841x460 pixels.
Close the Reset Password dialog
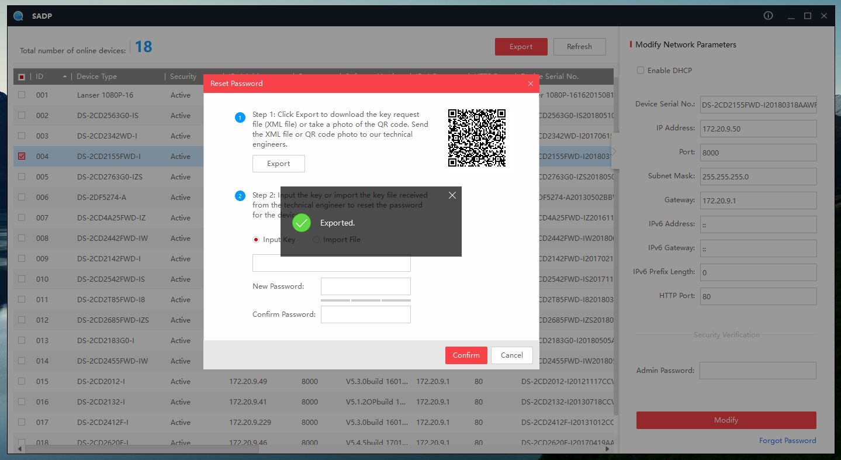tap(531, 84)
